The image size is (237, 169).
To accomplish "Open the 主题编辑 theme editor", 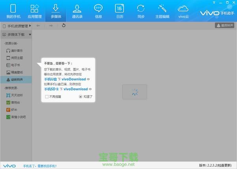I will 162,11.
